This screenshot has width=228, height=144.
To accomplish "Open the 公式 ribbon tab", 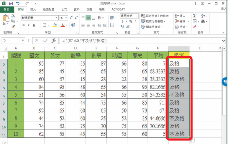I will (x=64, y=9).
